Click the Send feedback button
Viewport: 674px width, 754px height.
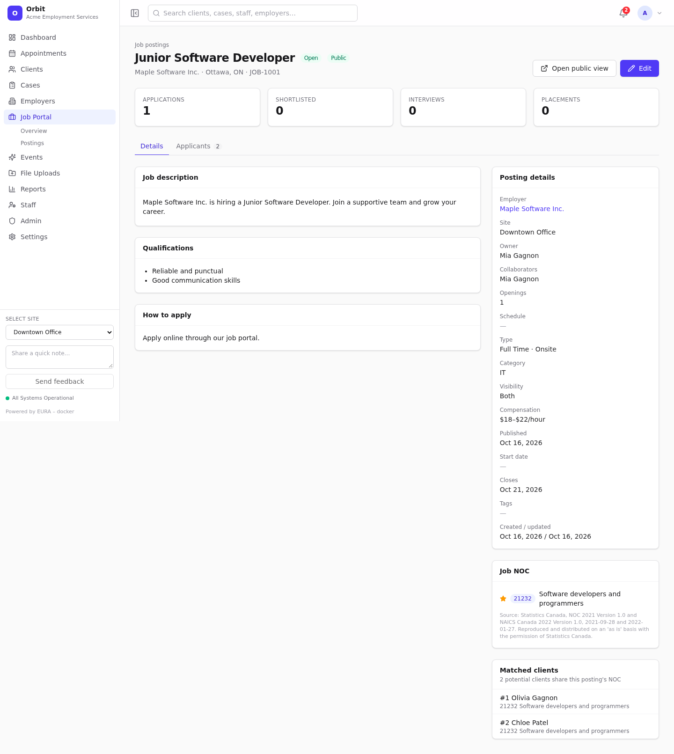[59, 381]
